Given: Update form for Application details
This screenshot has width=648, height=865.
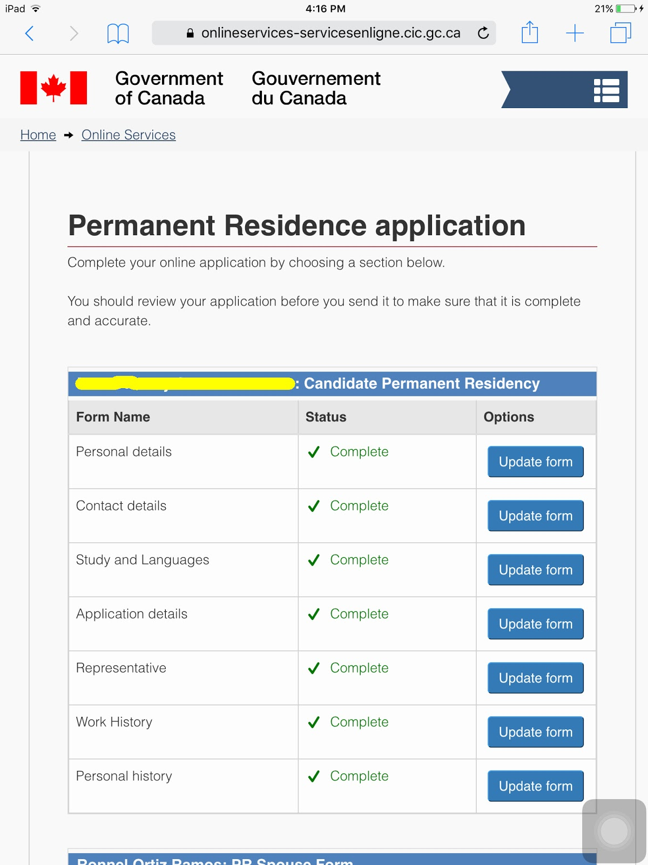Looking at the screenshot, I should click(536, 624).
